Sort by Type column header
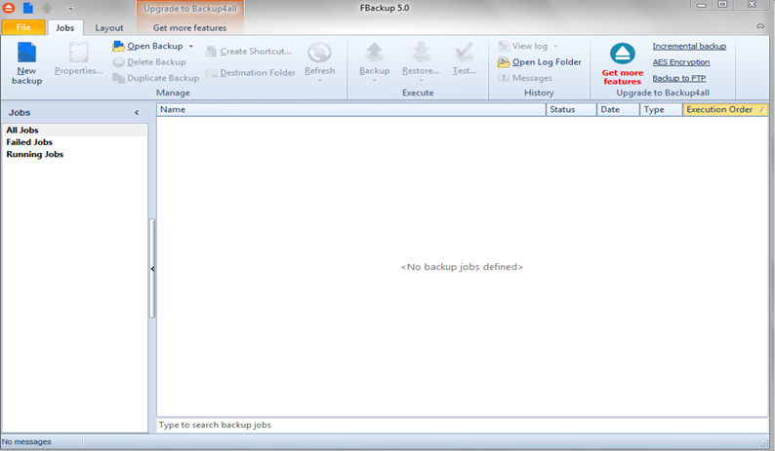Viewport: 775px width, 451px height. [661, 109]
